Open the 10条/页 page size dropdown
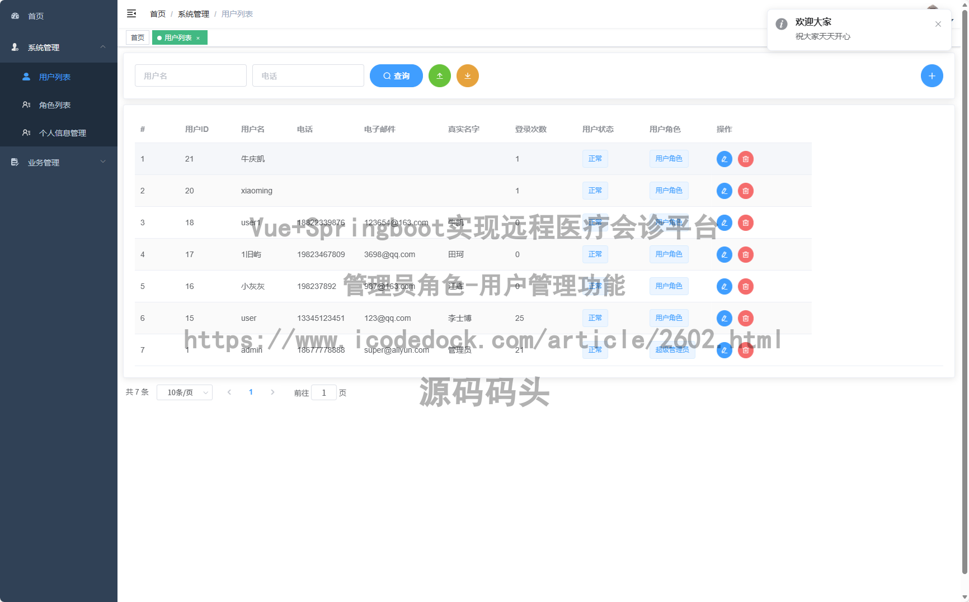 tap(185, 392)
